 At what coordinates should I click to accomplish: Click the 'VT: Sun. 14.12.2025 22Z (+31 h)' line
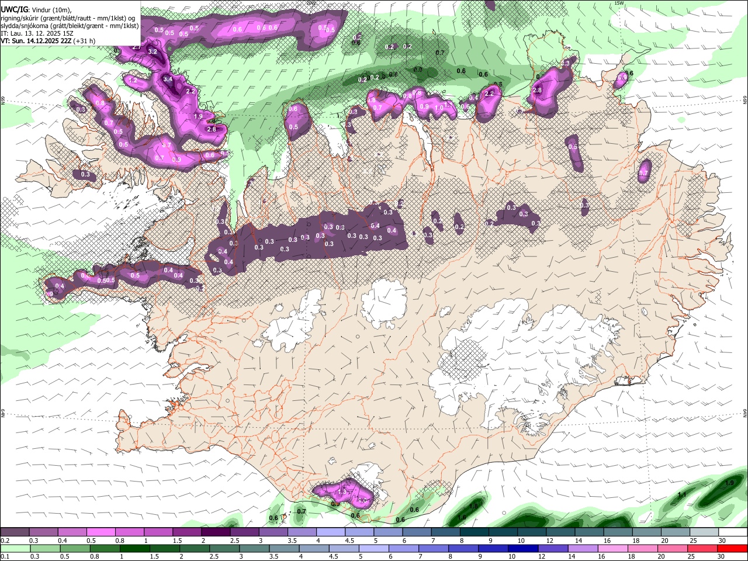(x=48, y=41)
